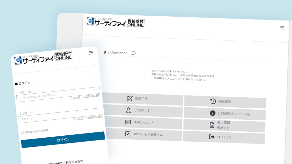Click the まだ申込が行われていません message text
Image resolution: width=292 pixels, height=164 pixels.
pyautogui.click(x=169, y=71)
